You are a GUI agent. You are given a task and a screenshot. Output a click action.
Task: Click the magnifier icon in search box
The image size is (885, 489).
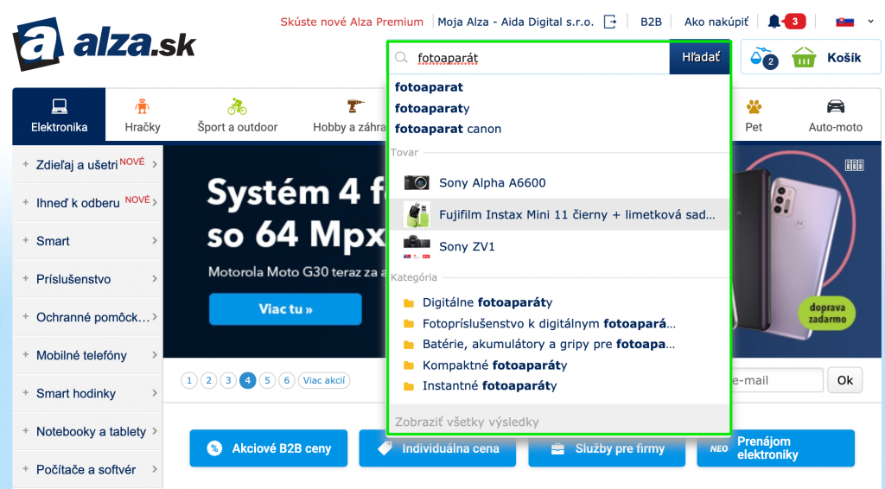(x=401, y=58)
